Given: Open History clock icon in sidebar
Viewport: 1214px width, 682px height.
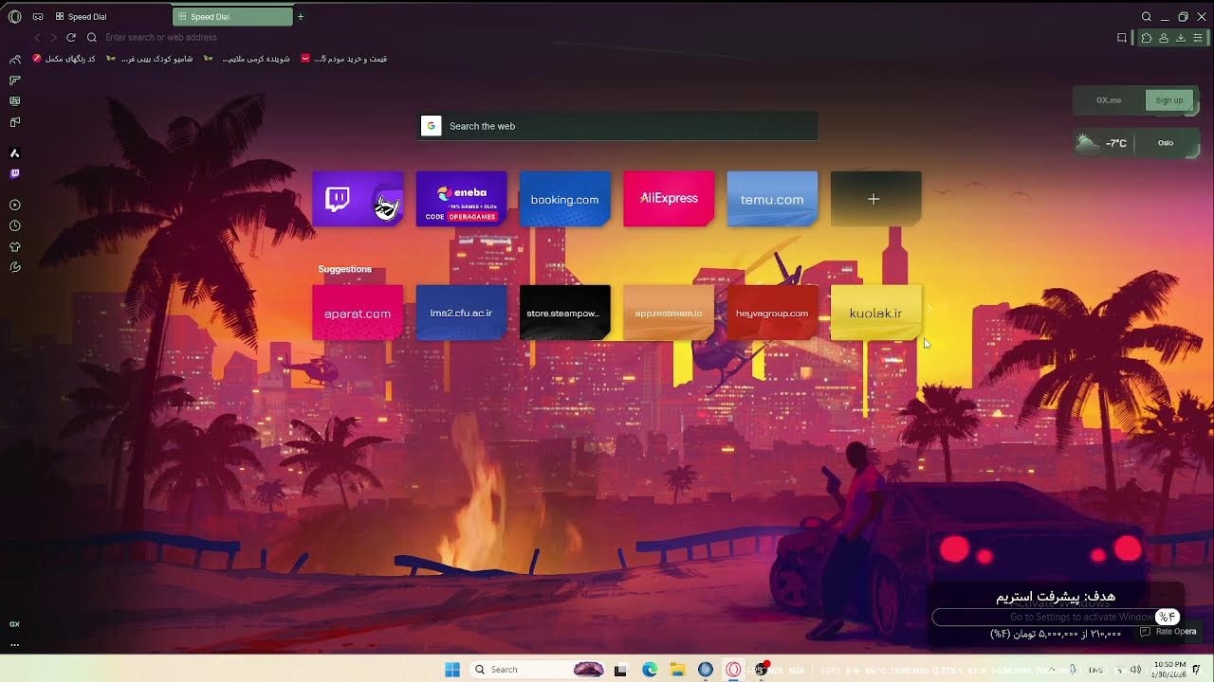Looking at the screenshot, I should [14, 225].
